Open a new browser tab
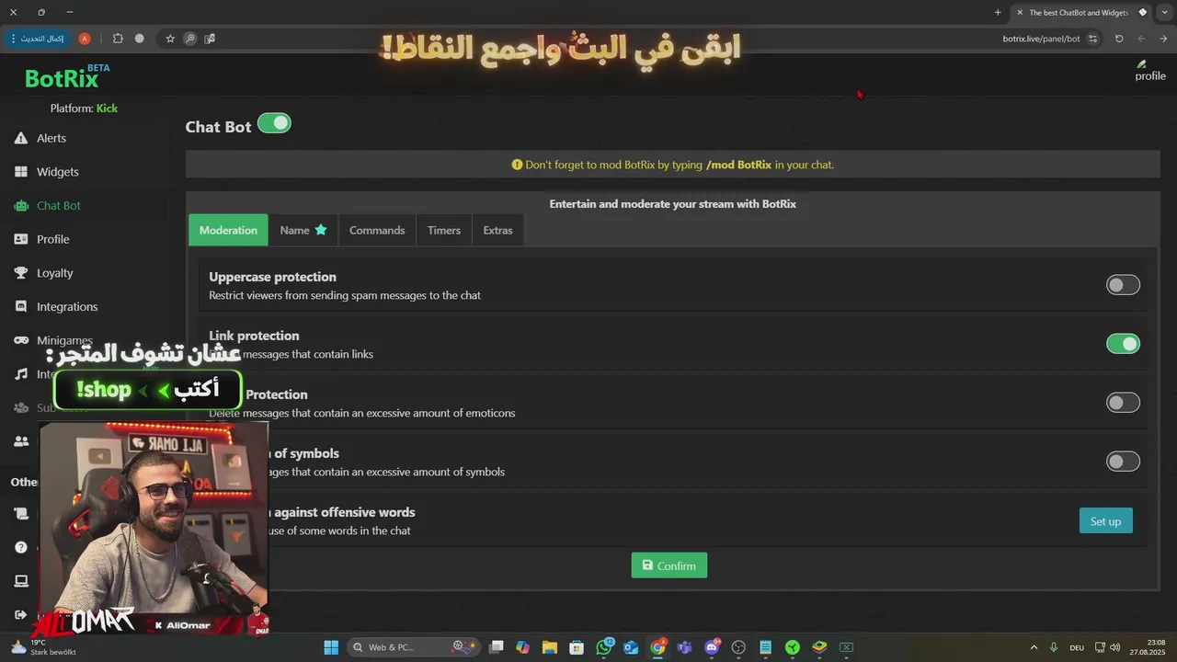This screenshot has width=1177, height=662. pos(998,13)
